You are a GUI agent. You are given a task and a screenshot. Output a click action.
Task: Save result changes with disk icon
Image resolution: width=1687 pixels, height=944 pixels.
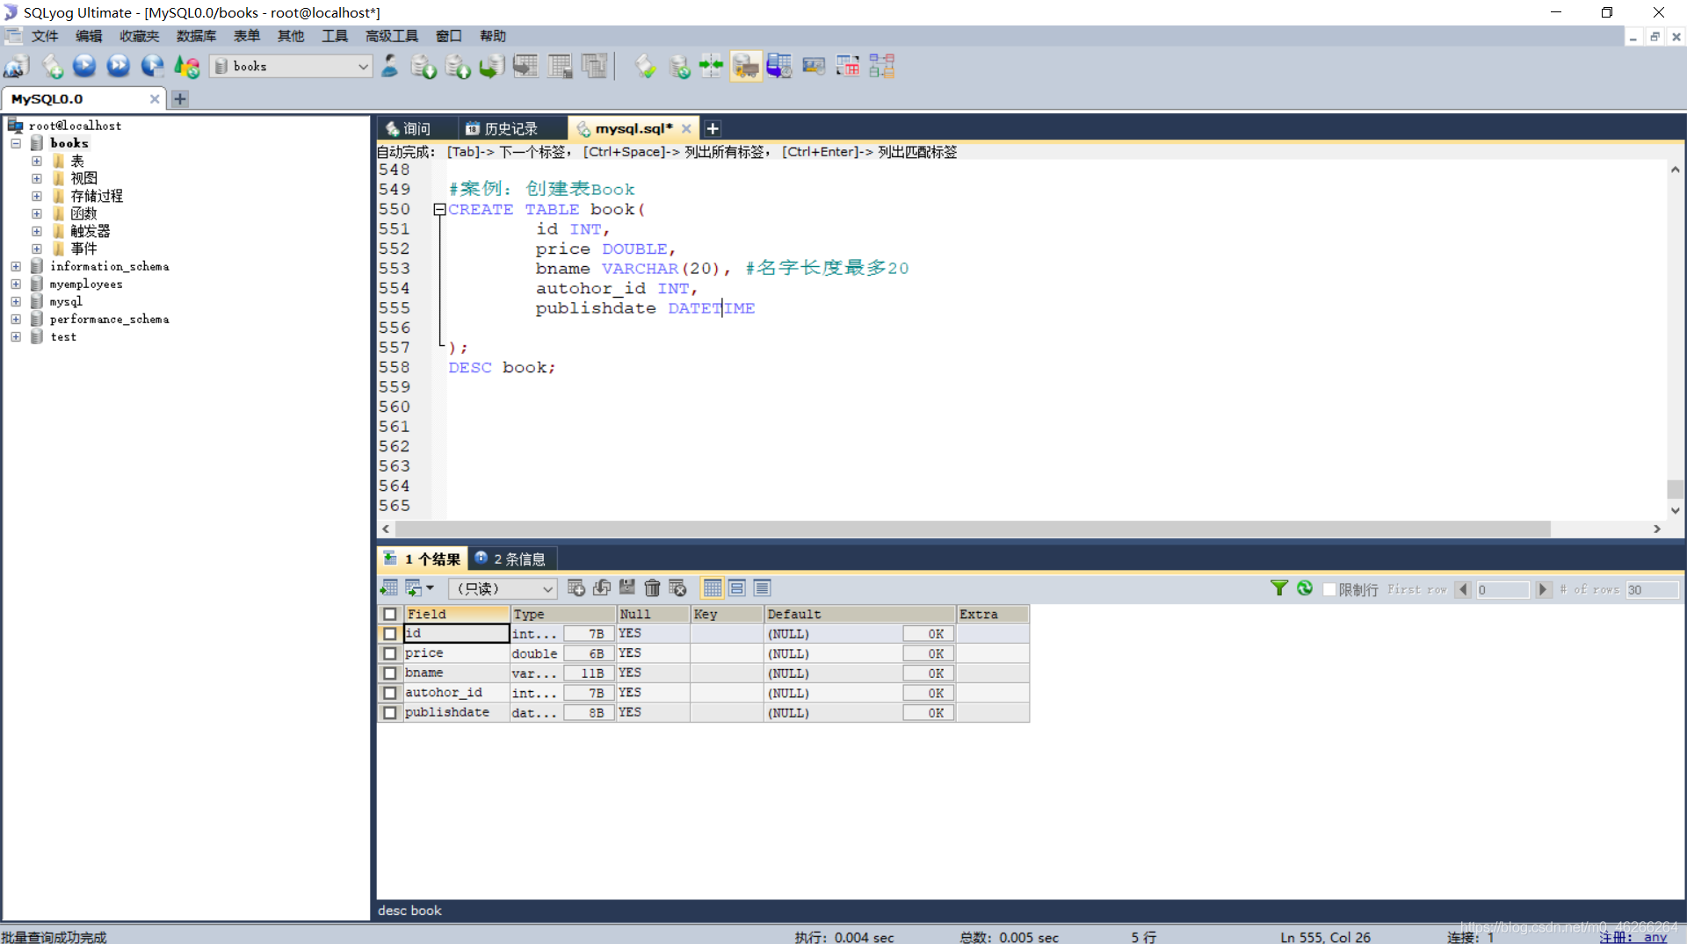626,588
